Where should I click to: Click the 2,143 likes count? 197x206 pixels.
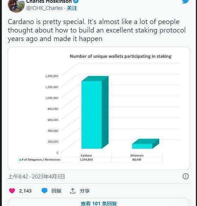tap(25, 191)
